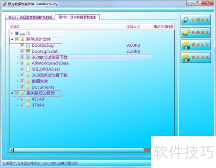216x168 pixels.
Task: Click the yellow disk icon on 刷新磁盘 button
Action: 186,32
